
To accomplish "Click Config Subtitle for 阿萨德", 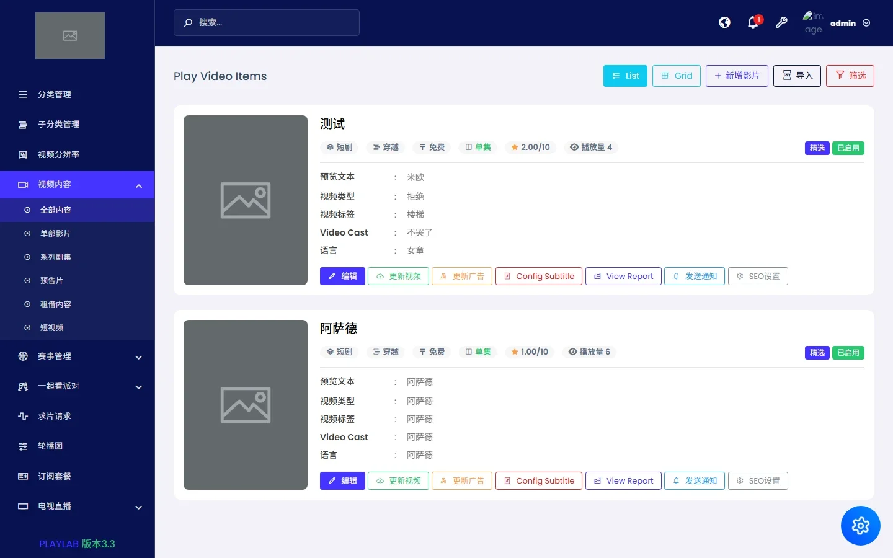I will click(x=539, y=480).
